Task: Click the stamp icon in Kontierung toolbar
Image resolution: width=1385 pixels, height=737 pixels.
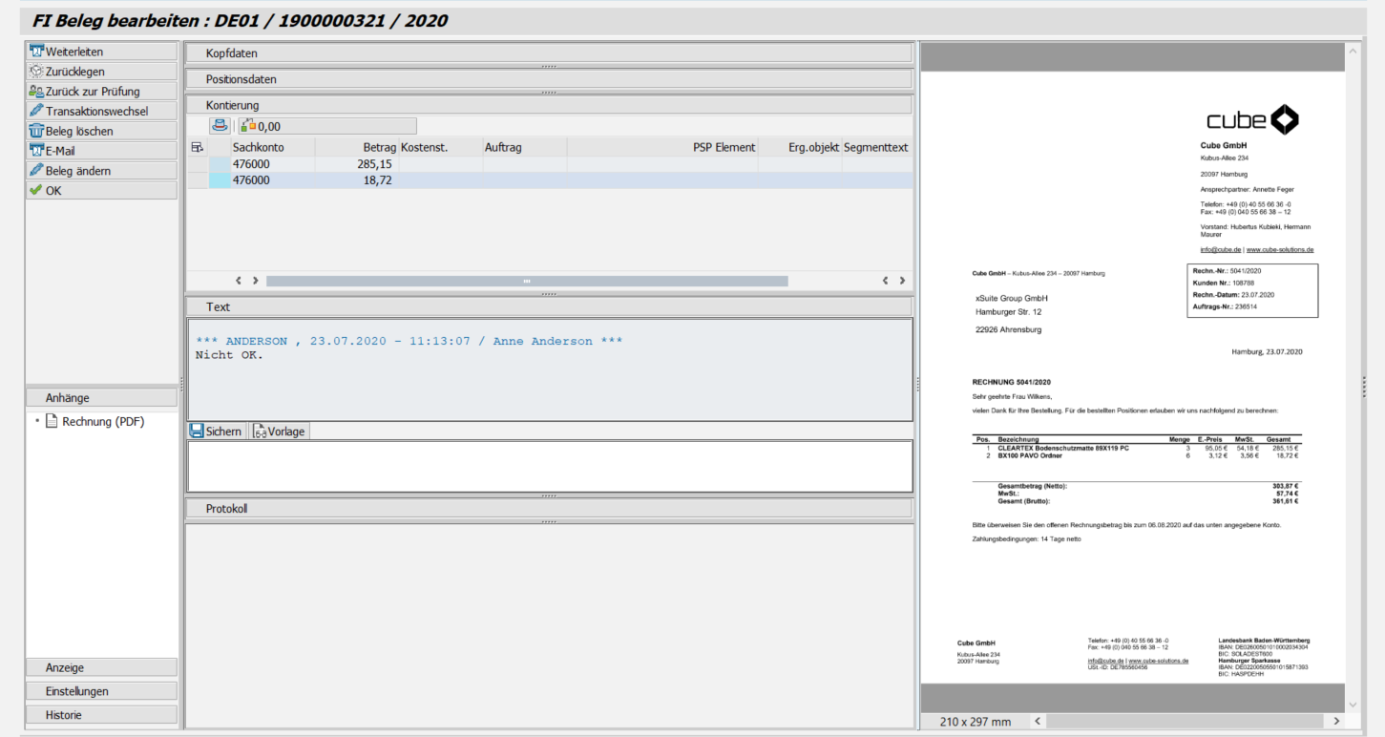Action: coord(220,126)
